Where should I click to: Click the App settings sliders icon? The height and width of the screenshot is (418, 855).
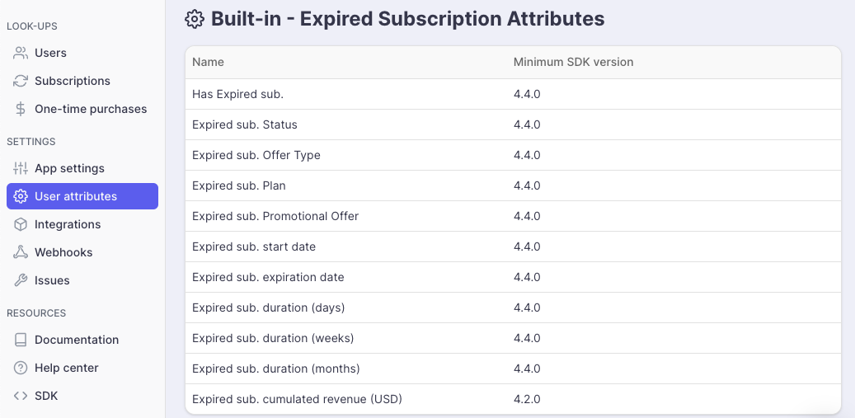point(21,168)
